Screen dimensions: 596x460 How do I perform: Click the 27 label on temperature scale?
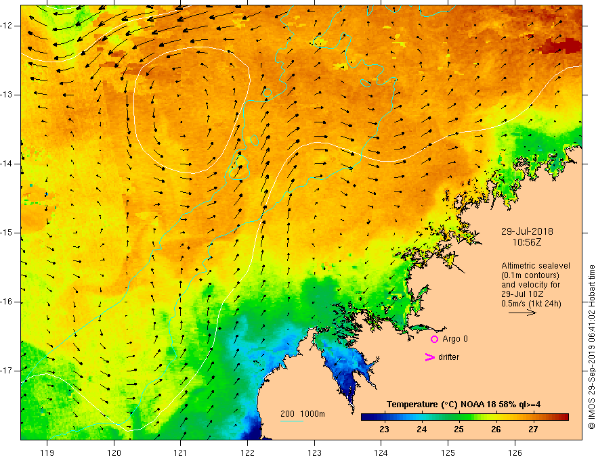tap(533, 430)
